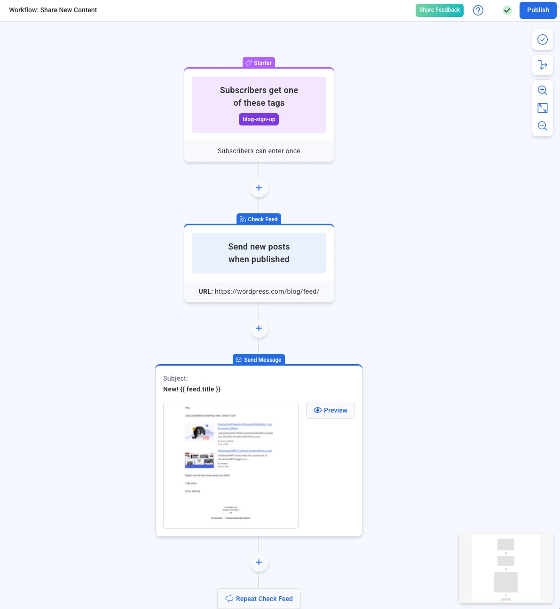Select the auto-arrange workflow layout icon

tap(543, 65)
